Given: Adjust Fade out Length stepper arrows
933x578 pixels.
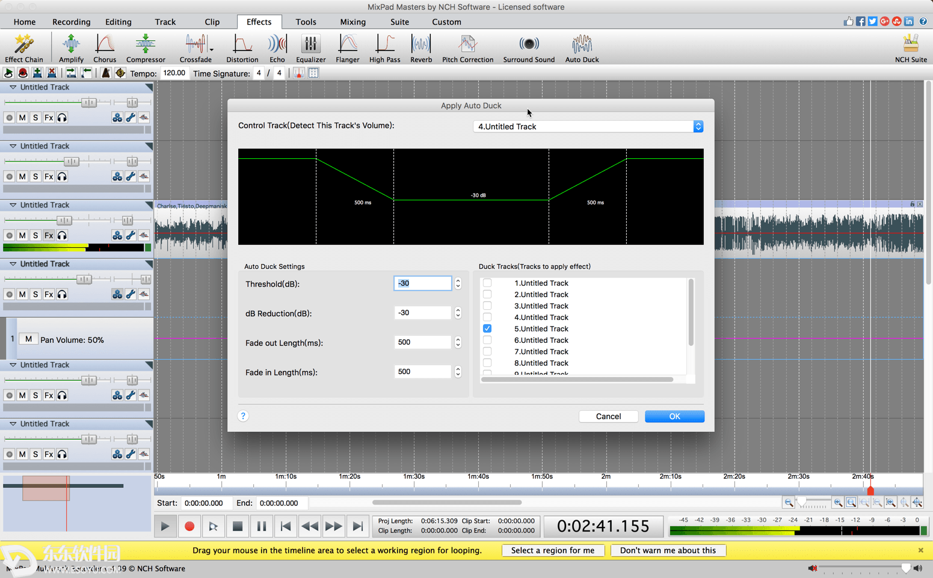Looking at the screenshot, I should (x=458, y=342).
